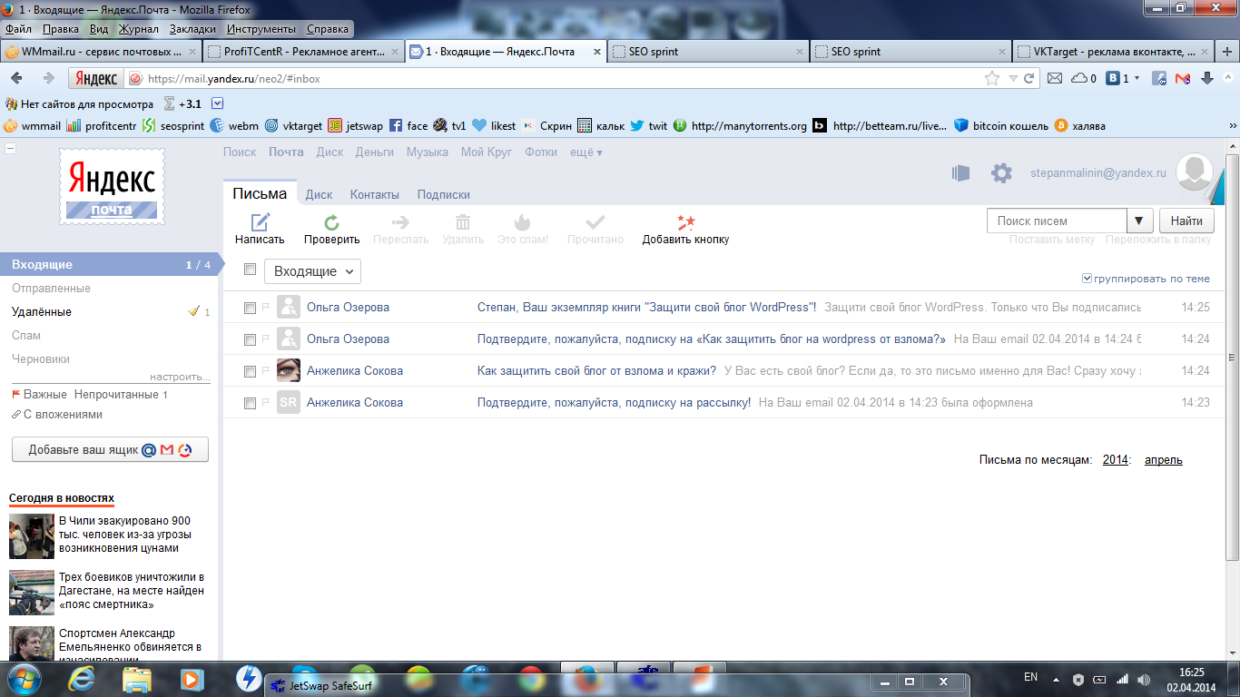Flag the Как защитить свой блог message

point(266,371)
